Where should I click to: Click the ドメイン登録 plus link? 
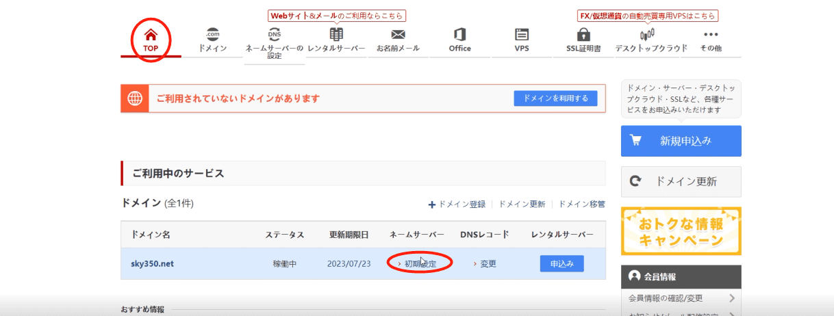point(457,204)
